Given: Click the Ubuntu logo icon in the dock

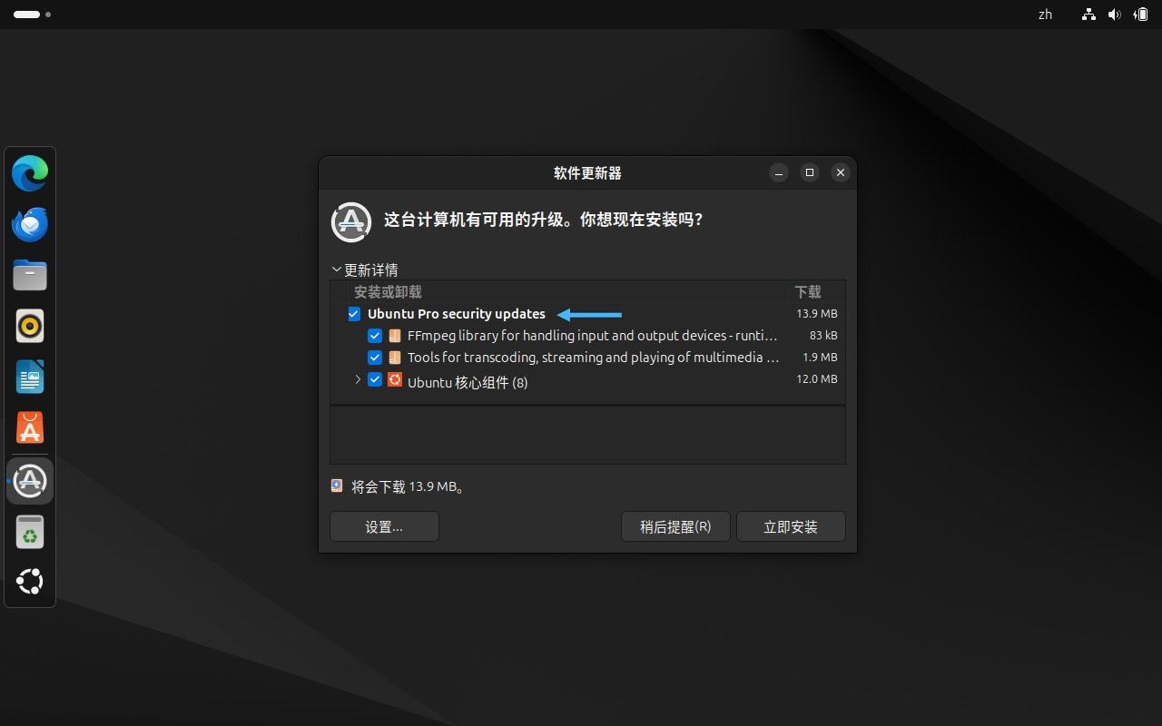Looking at the screenshot, I should (x=30, y=582).
